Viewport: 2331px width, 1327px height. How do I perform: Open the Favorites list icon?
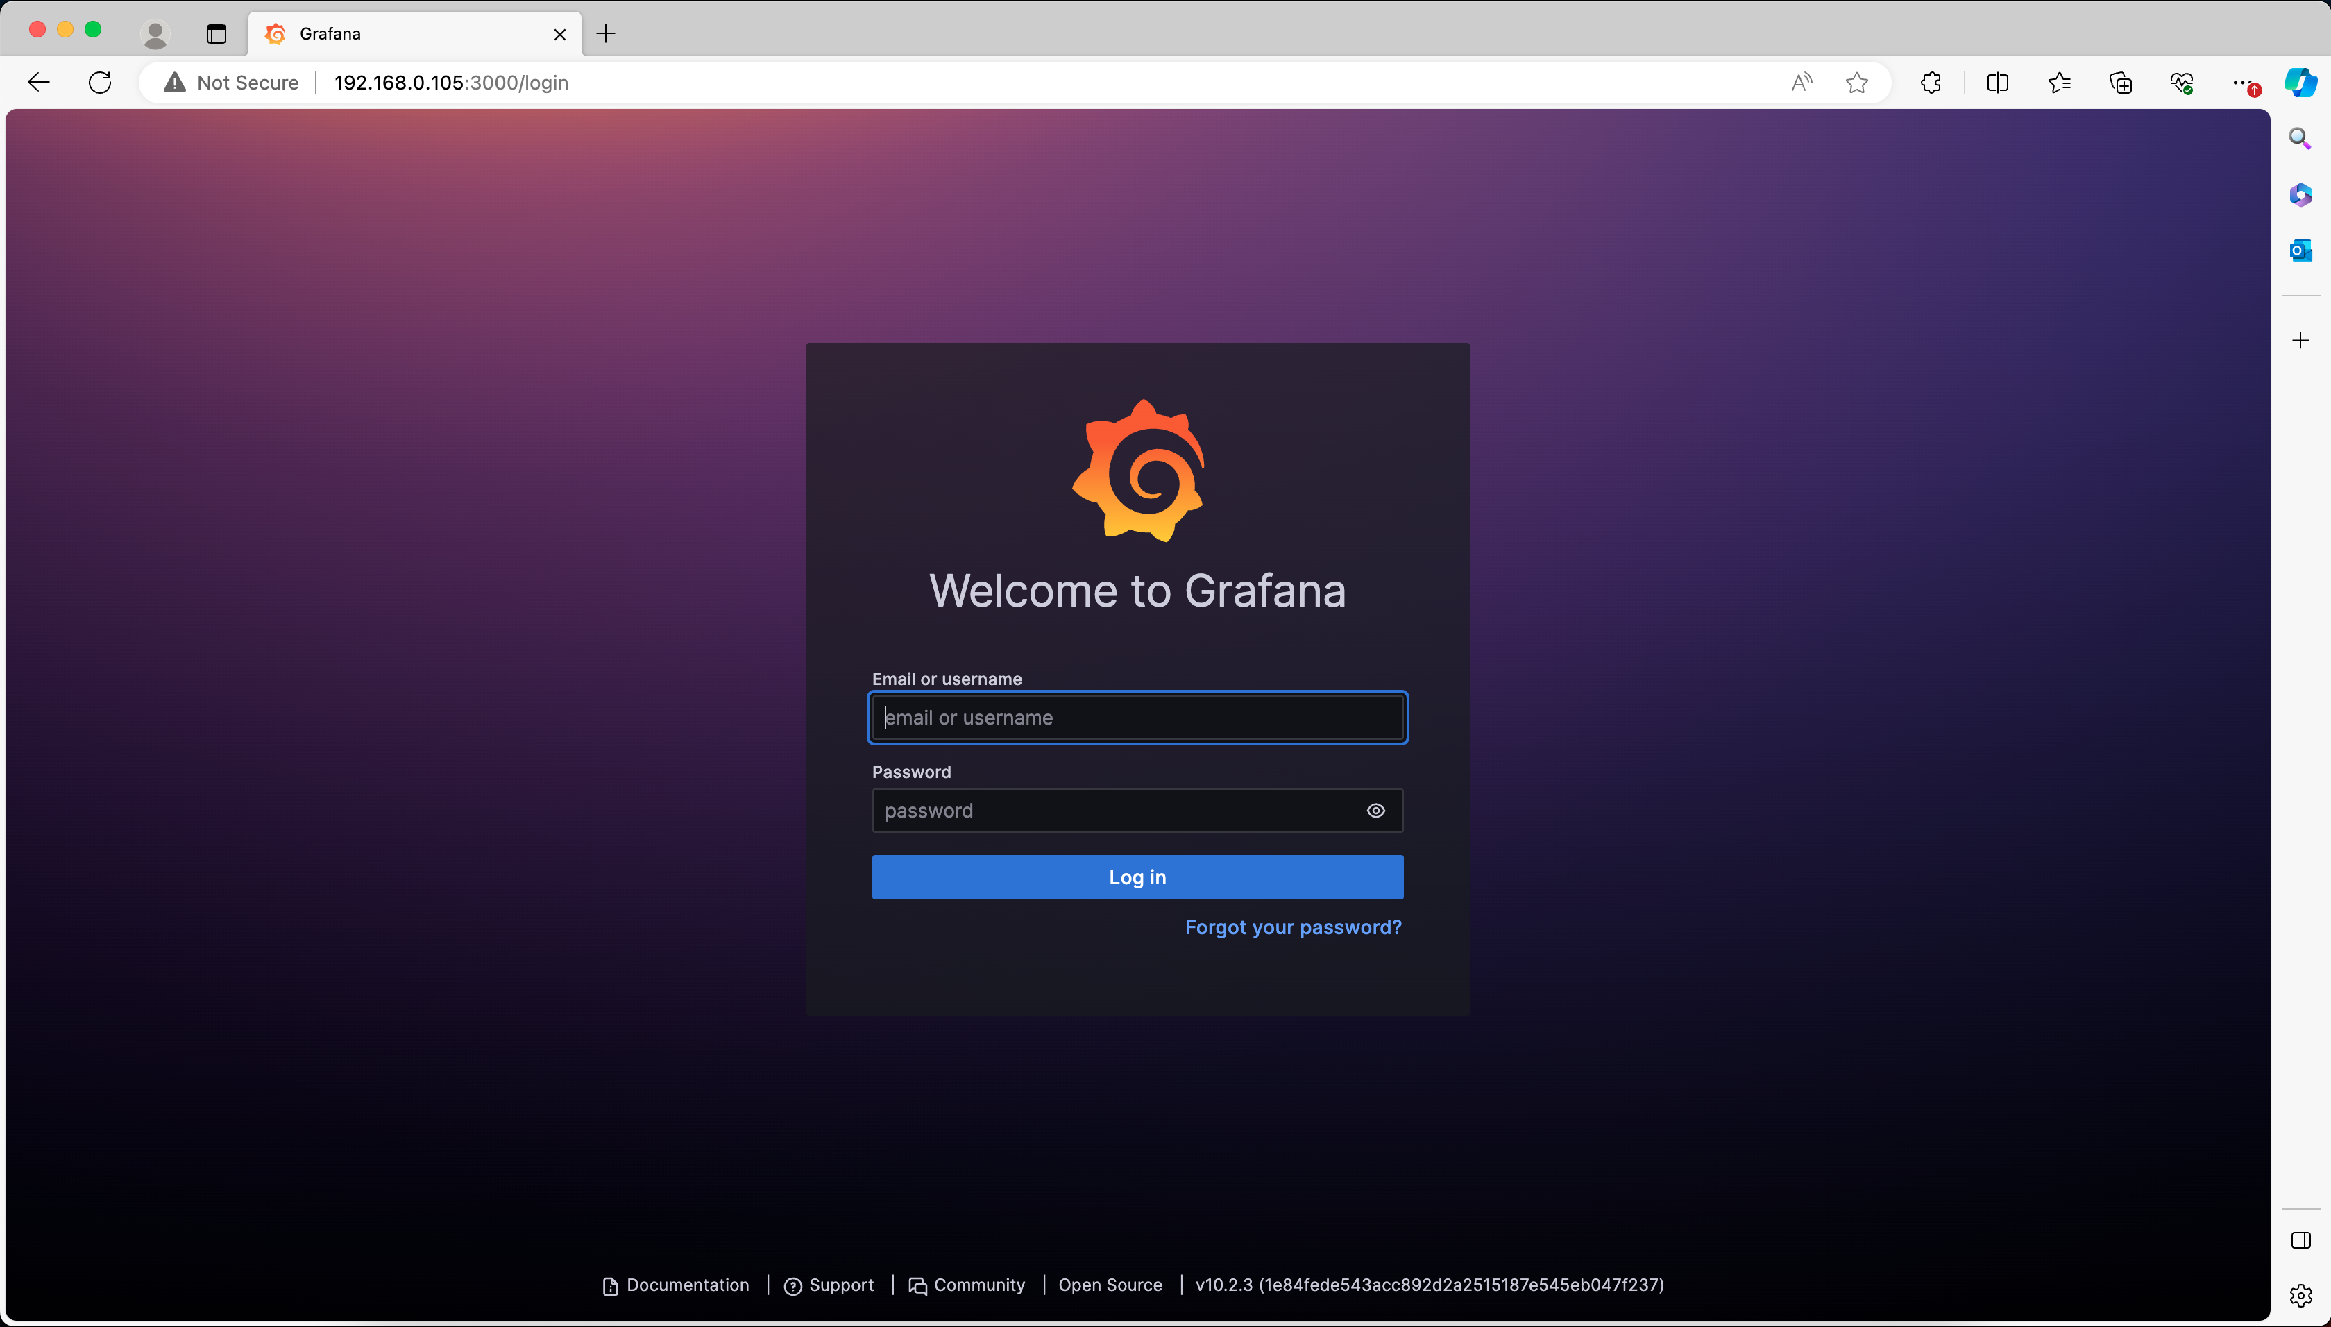pyautogui.click(x=2060, y=82)
